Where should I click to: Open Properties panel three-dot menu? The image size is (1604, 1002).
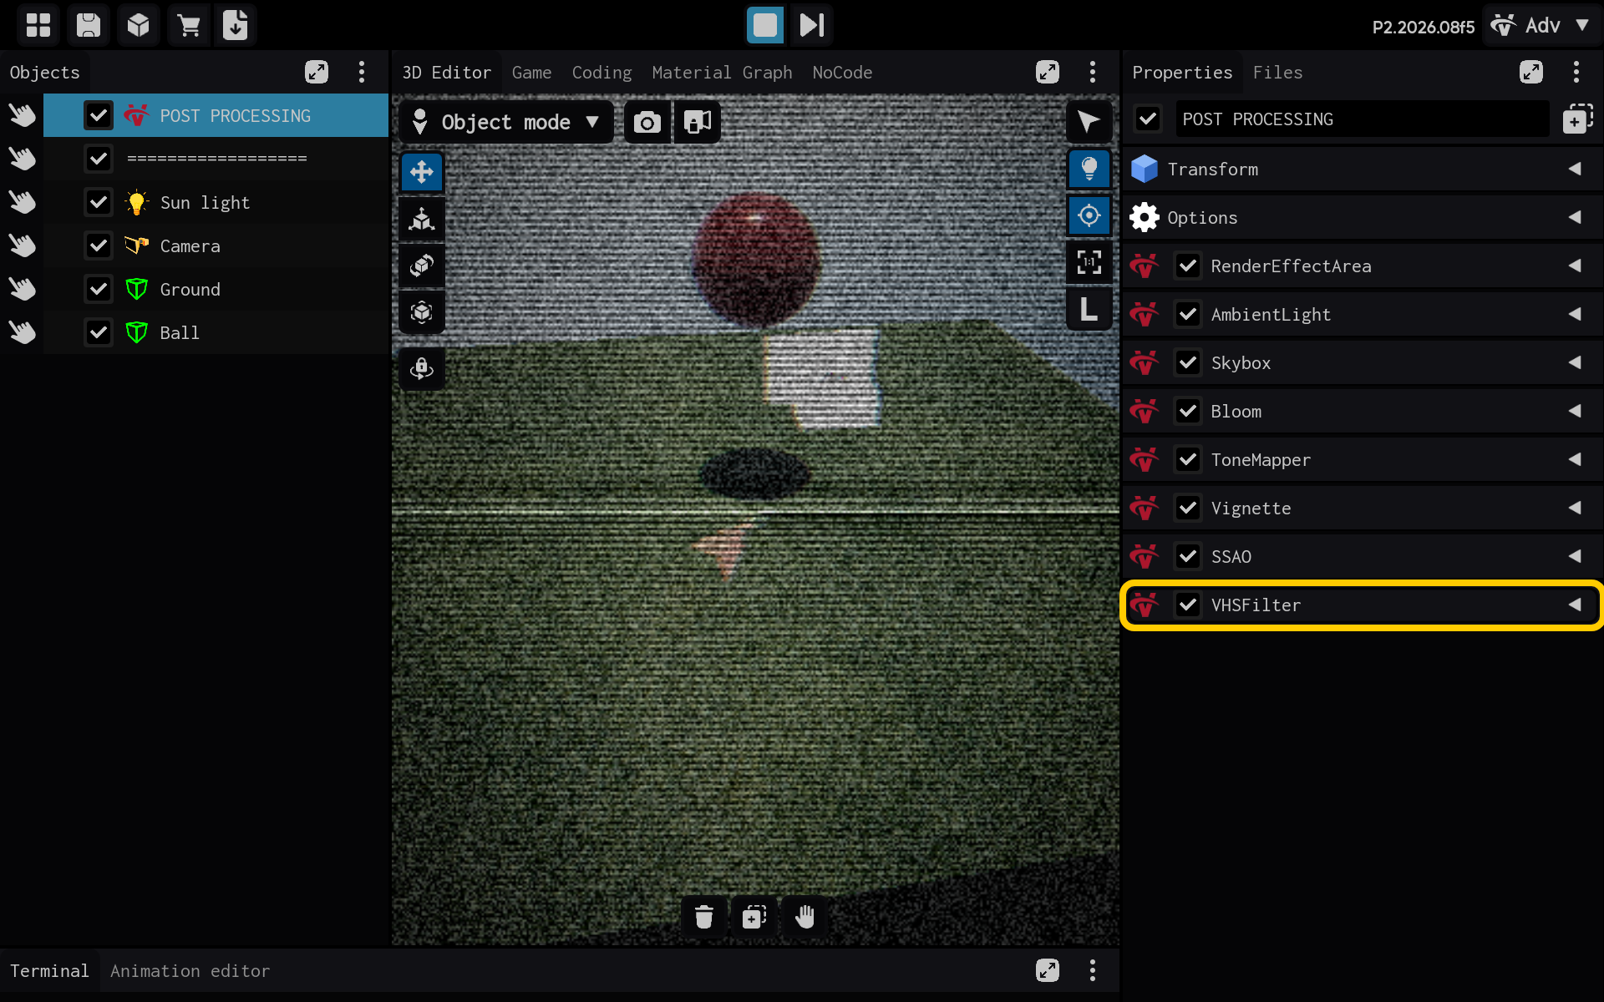[1576, 72]
